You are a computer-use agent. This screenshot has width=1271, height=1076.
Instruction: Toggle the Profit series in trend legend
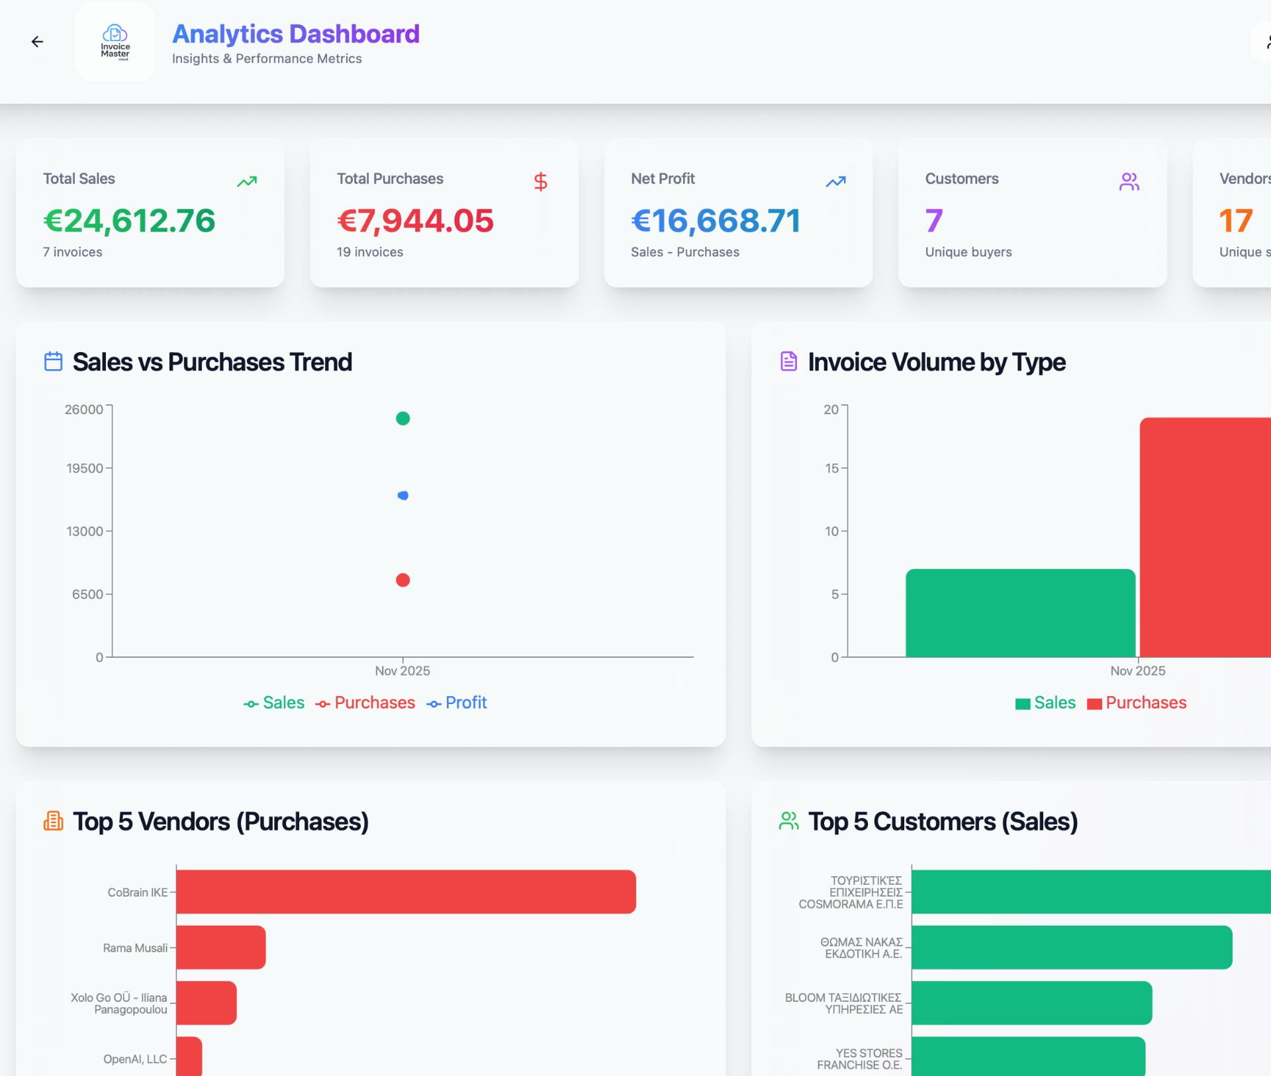(x=457, y=703)
